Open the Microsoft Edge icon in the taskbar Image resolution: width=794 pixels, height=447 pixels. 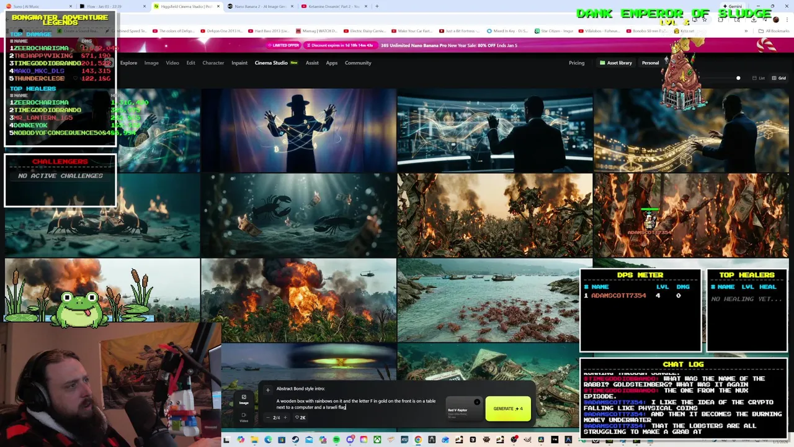(x=268, y=440)
